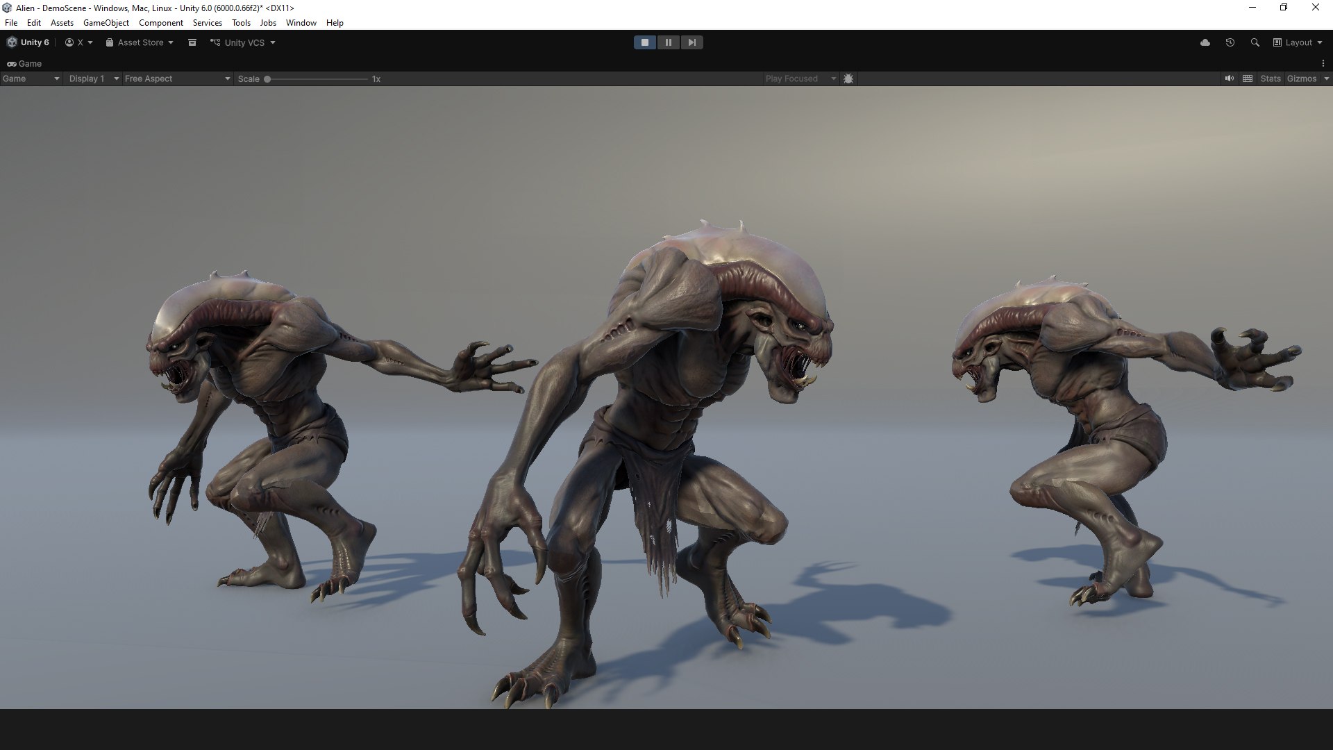Select the Game tab

tap(24, 63)
